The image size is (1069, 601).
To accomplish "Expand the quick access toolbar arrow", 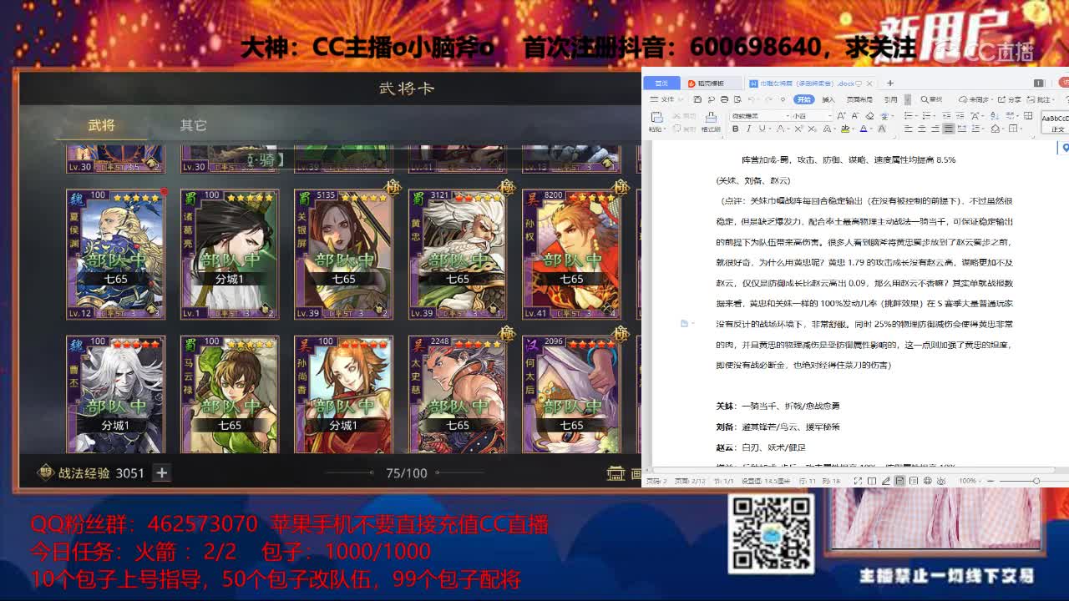I will click(x=783, y=99).
